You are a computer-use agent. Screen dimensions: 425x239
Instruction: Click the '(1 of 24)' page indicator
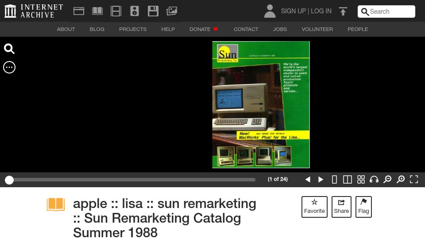[278, 179]
